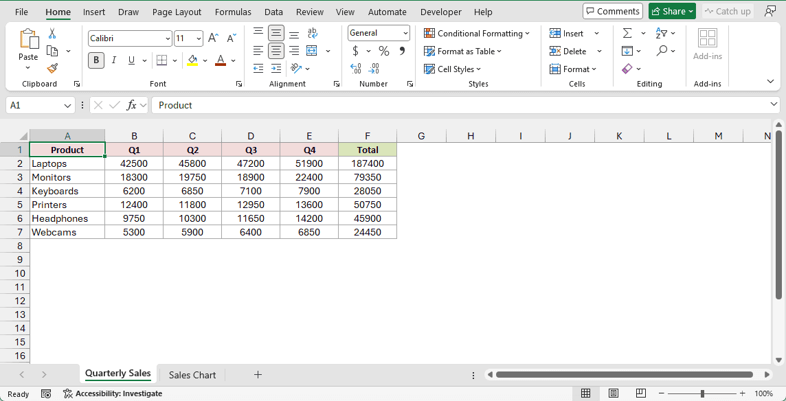Click the Fill down icon
786x401 pixels.
point(627,51)
